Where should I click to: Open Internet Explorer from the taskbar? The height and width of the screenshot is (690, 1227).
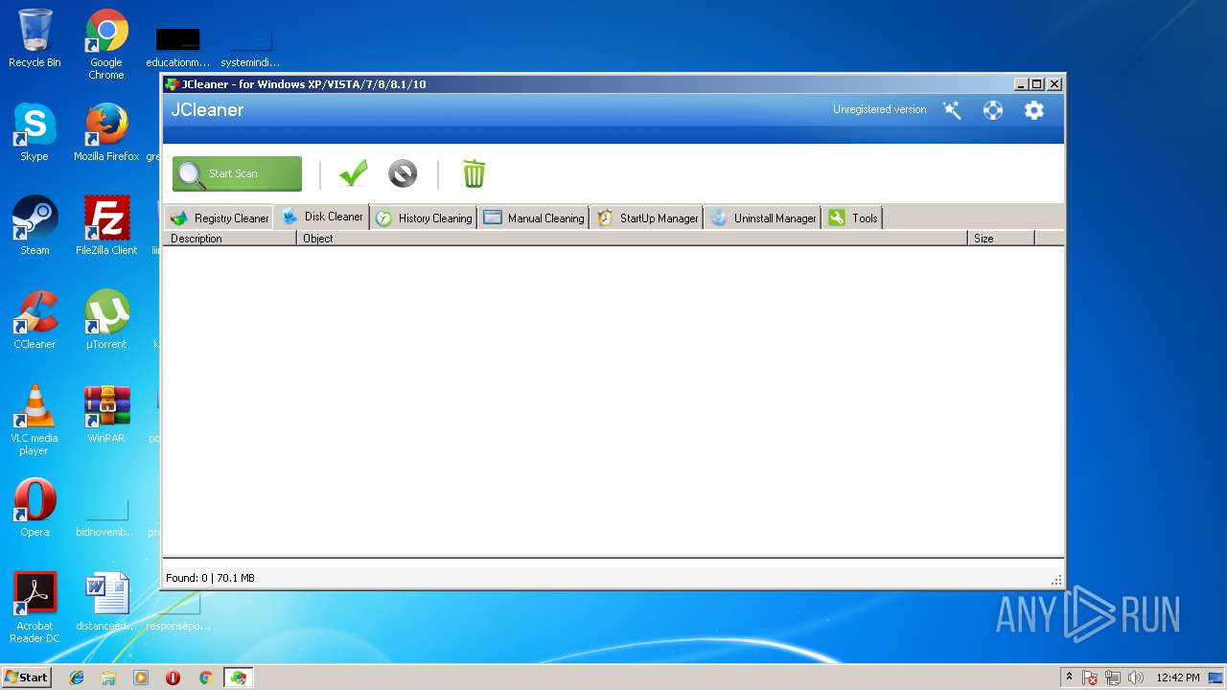click(77, 678)
